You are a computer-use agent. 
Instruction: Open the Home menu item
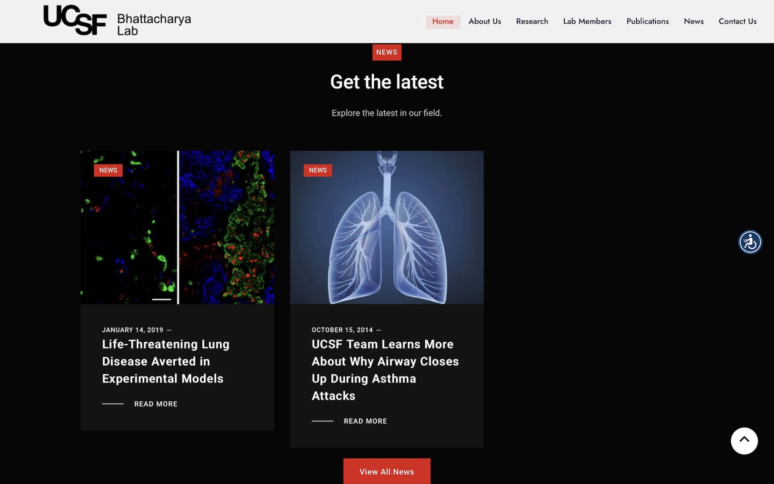pyautogui.click(x=443, y=21)
